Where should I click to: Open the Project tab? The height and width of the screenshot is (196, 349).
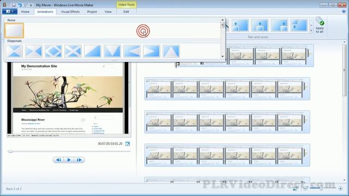92,12
